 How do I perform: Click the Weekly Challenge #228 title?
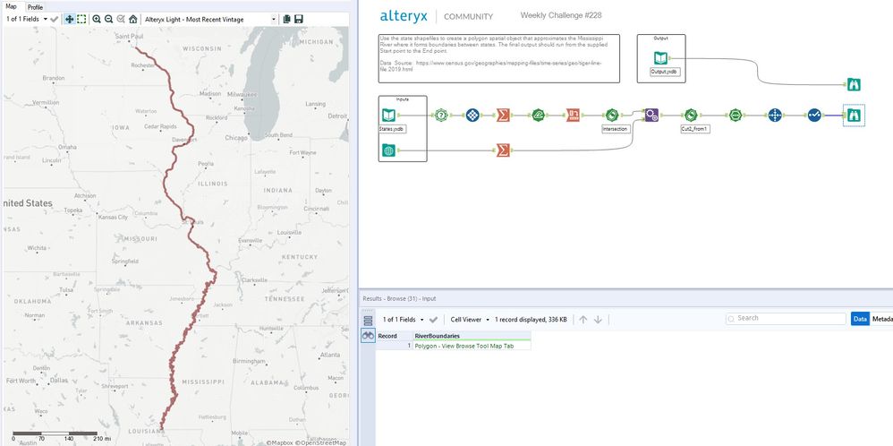[x=560, y=15]
